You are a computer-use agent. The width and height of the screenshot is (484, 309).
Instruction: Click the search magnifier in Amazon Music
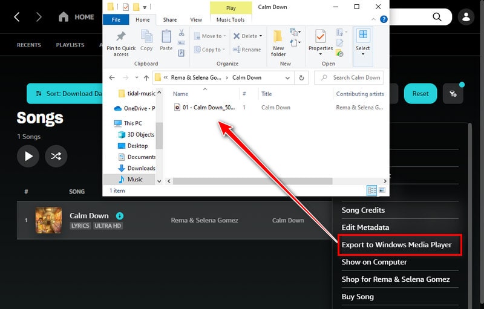437,17
